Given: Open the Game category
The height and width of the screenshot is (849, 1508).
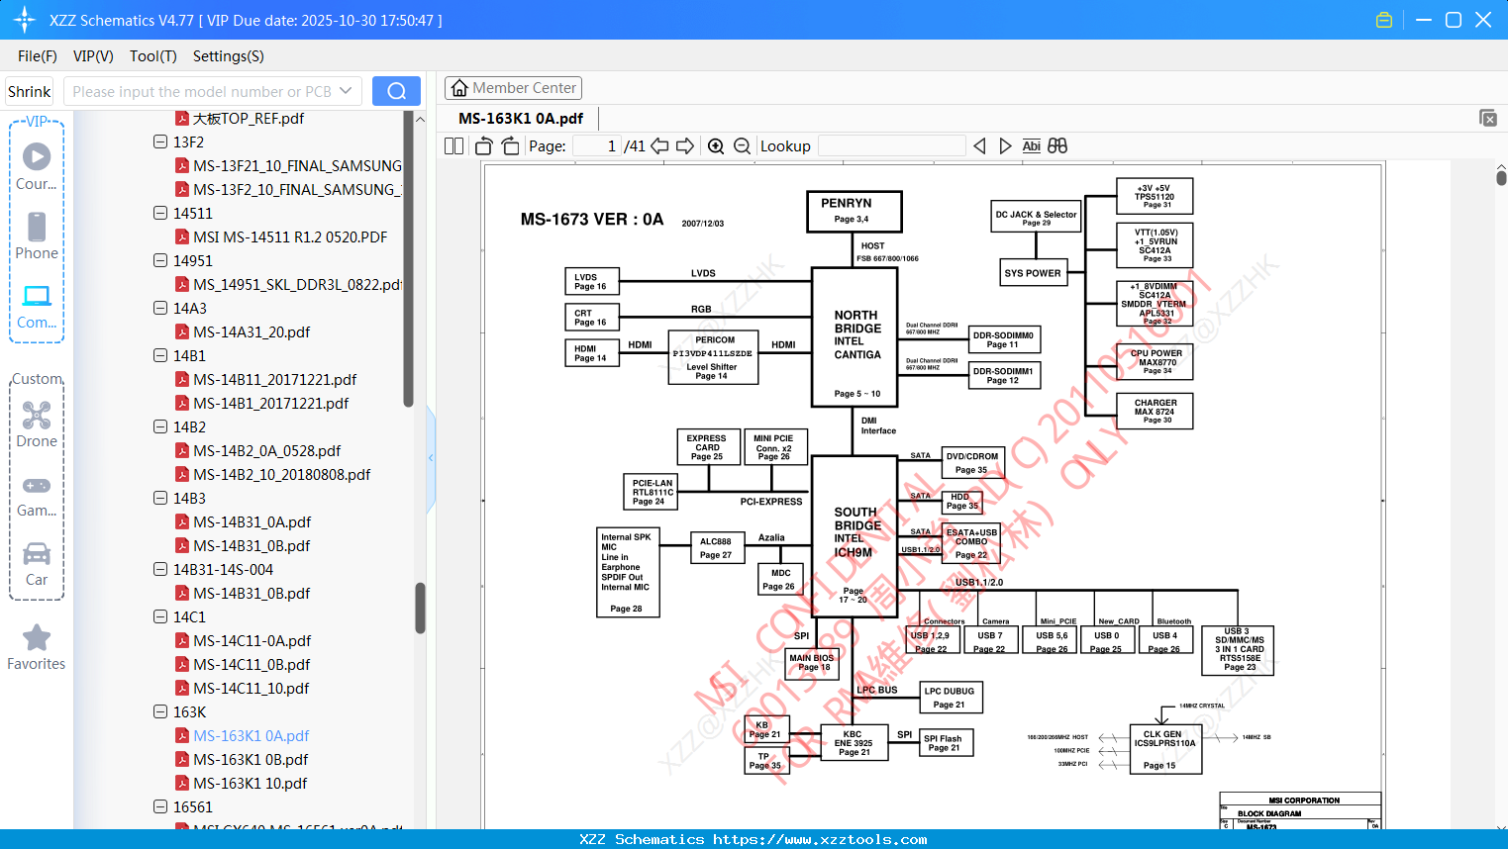Looking at the screenshot, I should [x=37, y=495].
